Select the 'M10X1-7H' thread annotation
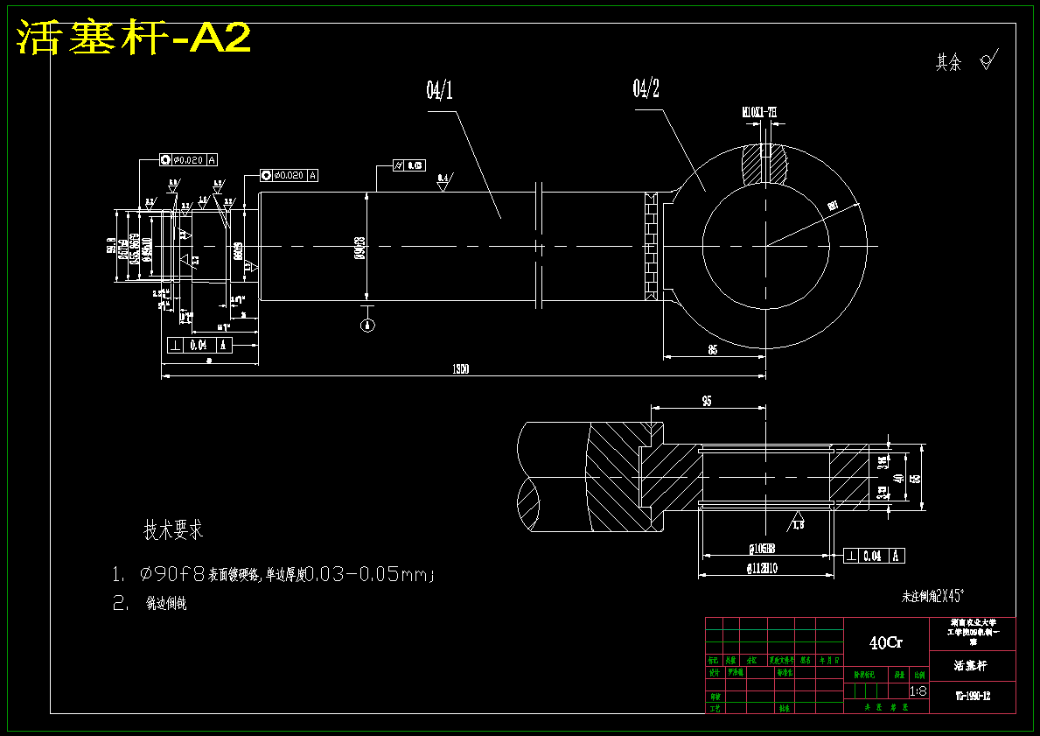Viewport: 1040px width, 736px height. (759, 112)
